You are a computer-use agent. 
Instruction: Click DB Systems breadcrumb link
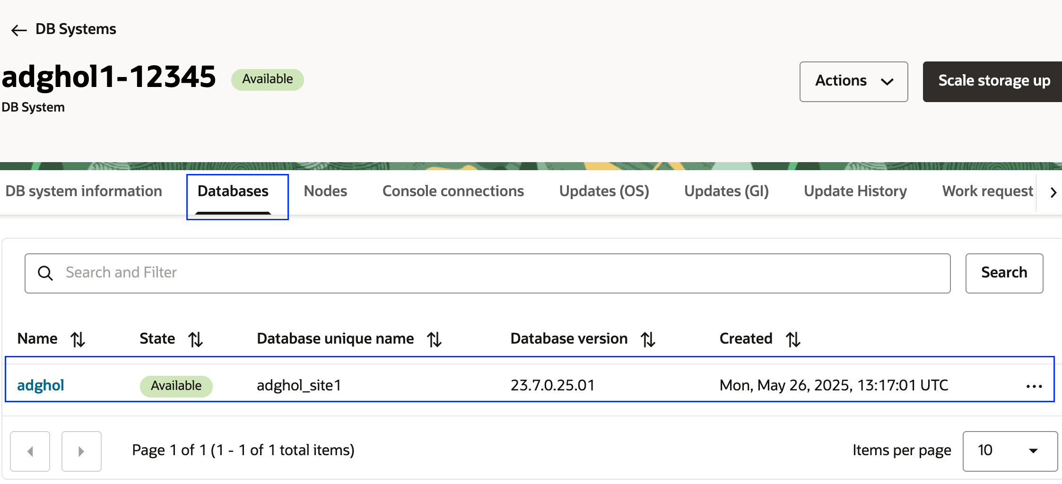(x=76, y=29)
